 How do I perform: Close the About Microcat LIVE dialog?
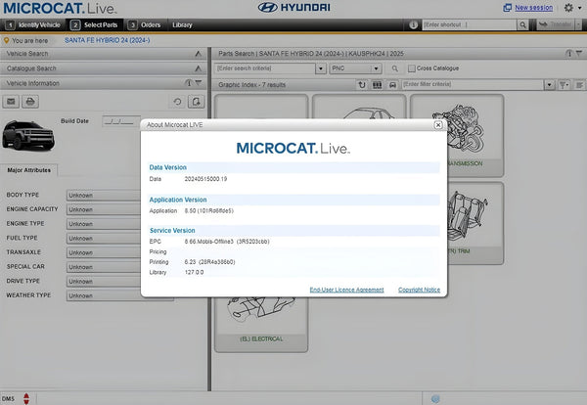click(438, 125)
